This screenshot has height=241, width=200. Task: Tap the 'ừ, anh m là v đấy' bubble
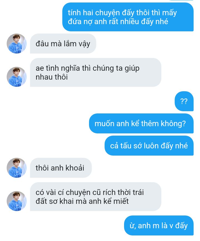coord(159,225)
